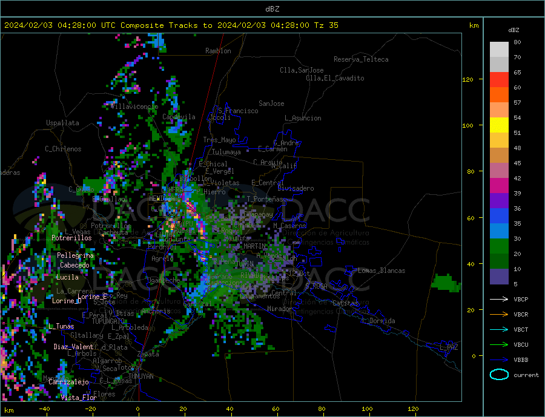The height and width of the screenshot is (417, 545).
Task: Click the Mirador map label
Action: (x=280, y=309)
